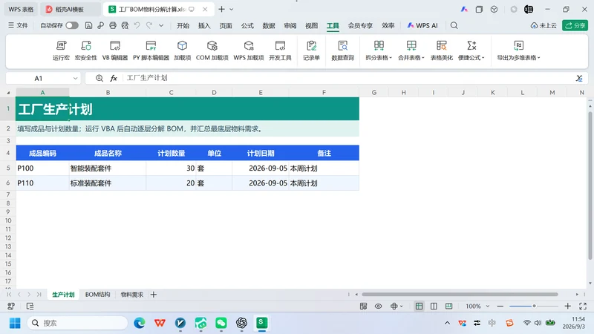The image size is (594, 334).
Task: Click the WPS 表格 home tab
Action: (21, 9)
